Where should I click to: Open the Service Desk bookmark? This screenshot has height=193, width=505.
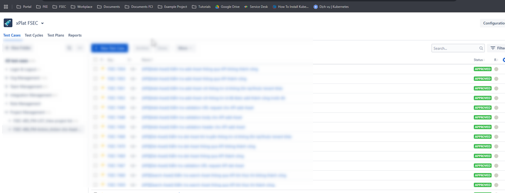pyautogui.click(x=256, y=7)
